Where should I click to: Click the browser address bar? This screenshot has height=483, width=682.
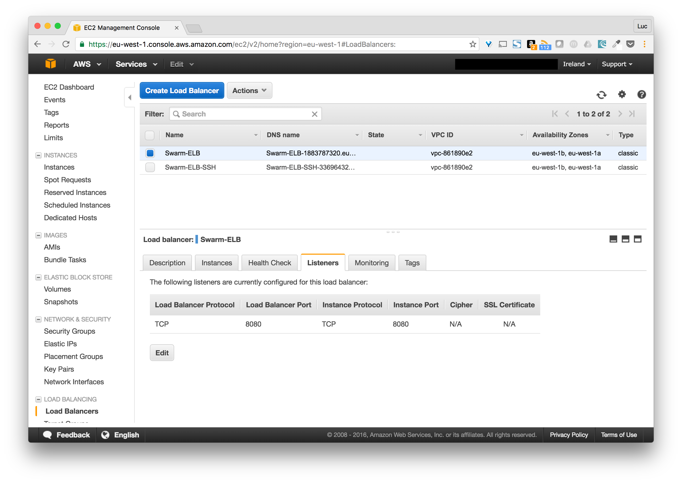point(277,44)
